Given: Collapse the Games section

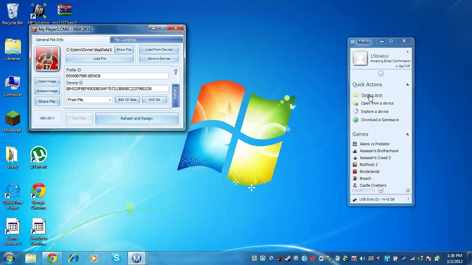Looking at the screenshot, I should (407, 134).
